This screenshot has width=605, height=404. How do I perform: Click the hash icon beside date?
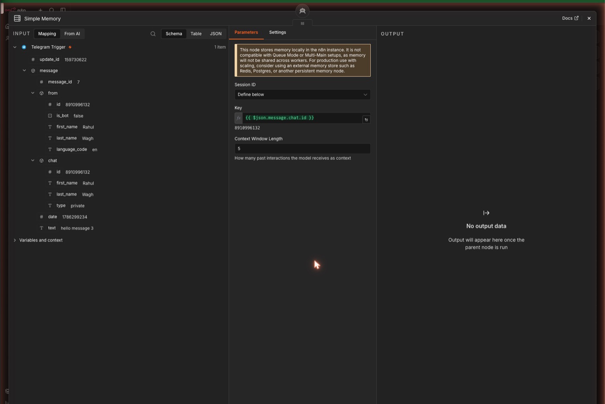41,217
